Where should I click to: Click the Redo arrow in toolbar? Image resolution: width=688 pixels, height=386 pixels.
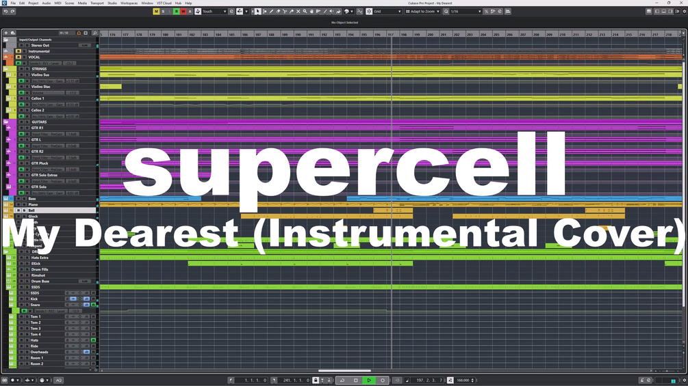coord(13,12)
